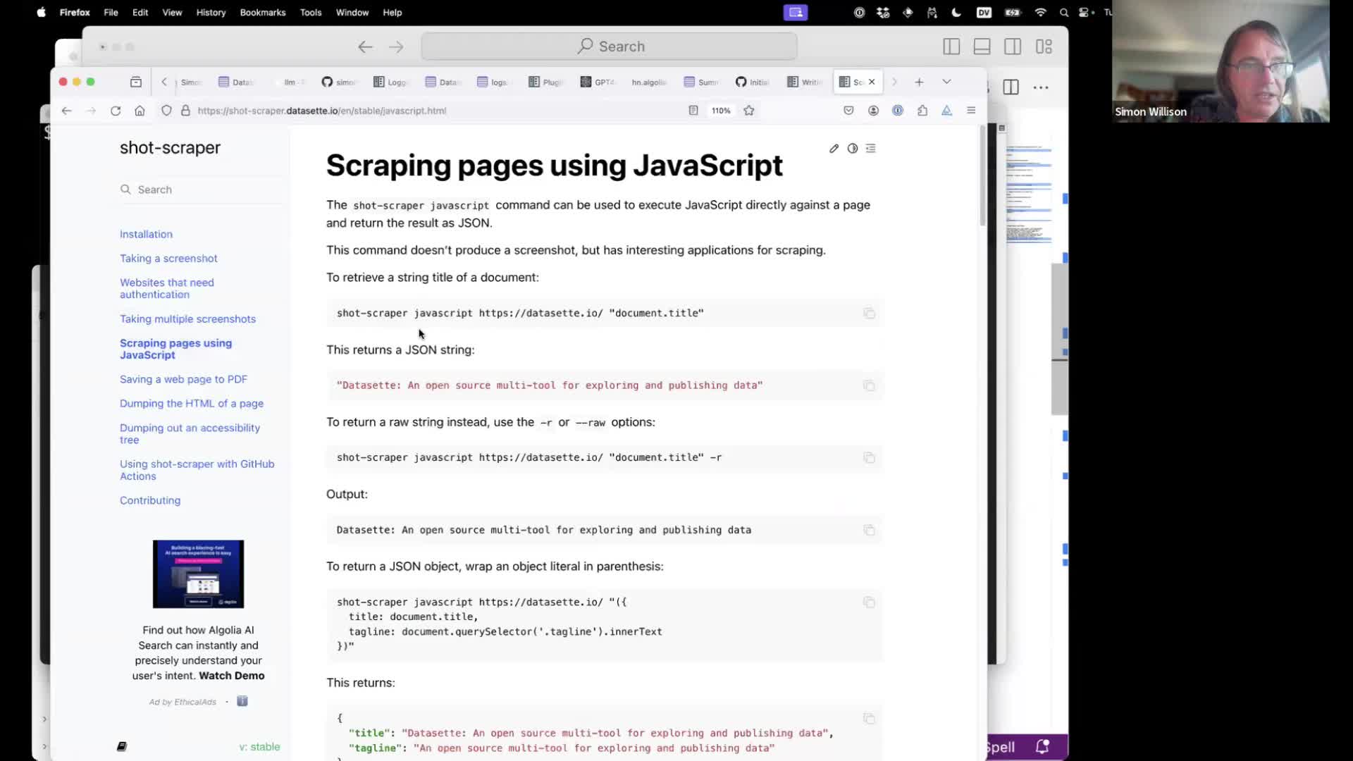Open tracking protection shield icon
The height and width of the screenshot is (761, 1353).
(x=166, y=111)
